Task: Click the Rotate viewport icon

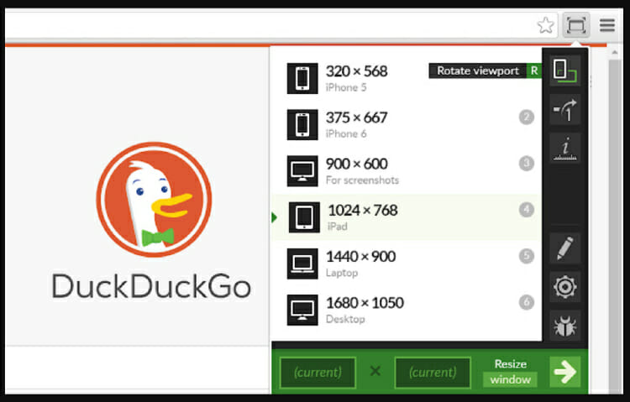Action: [565, 70]
